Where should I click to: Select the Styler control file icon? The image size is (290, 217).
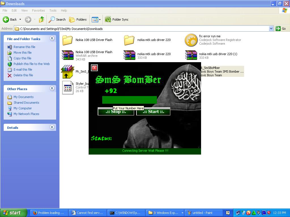point(67,88)
